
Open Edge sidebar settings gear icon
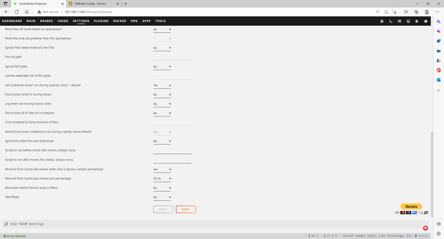tap(438, 234)
